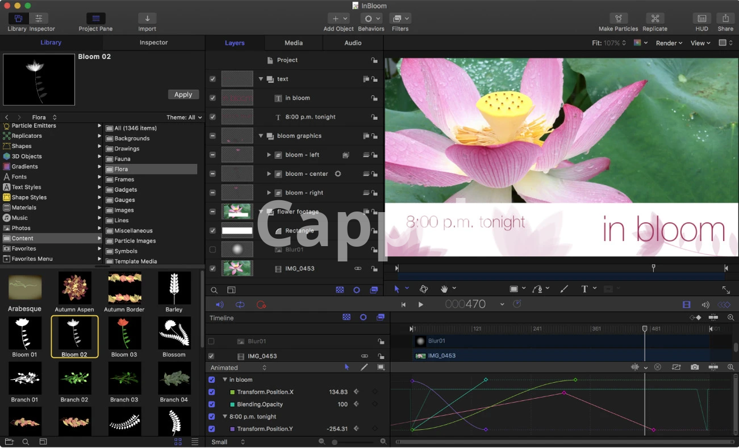This screenshot has width=739, height=448.
Task: Click the record animation button
Action: [261, 305]
